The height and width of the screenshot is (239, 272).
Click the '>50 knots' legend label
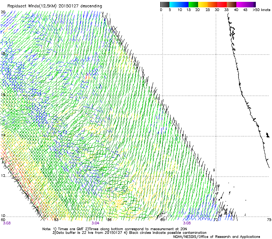tap(261, 10)
